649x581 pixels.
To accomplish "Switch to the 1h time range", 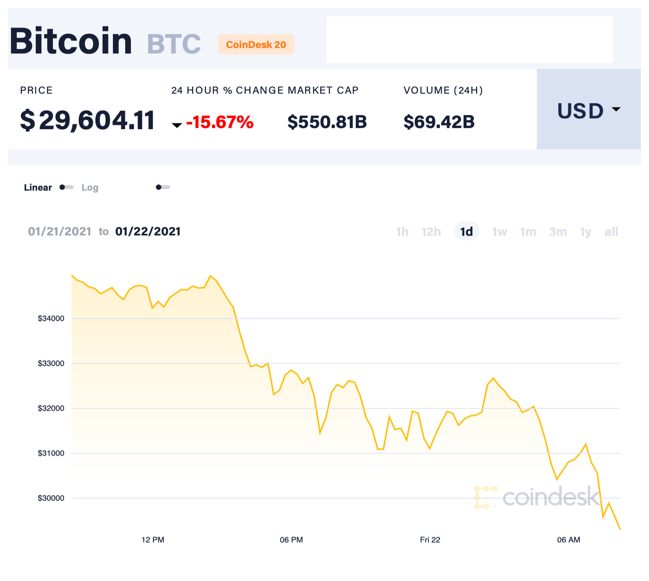I will [x=402, y=231].
